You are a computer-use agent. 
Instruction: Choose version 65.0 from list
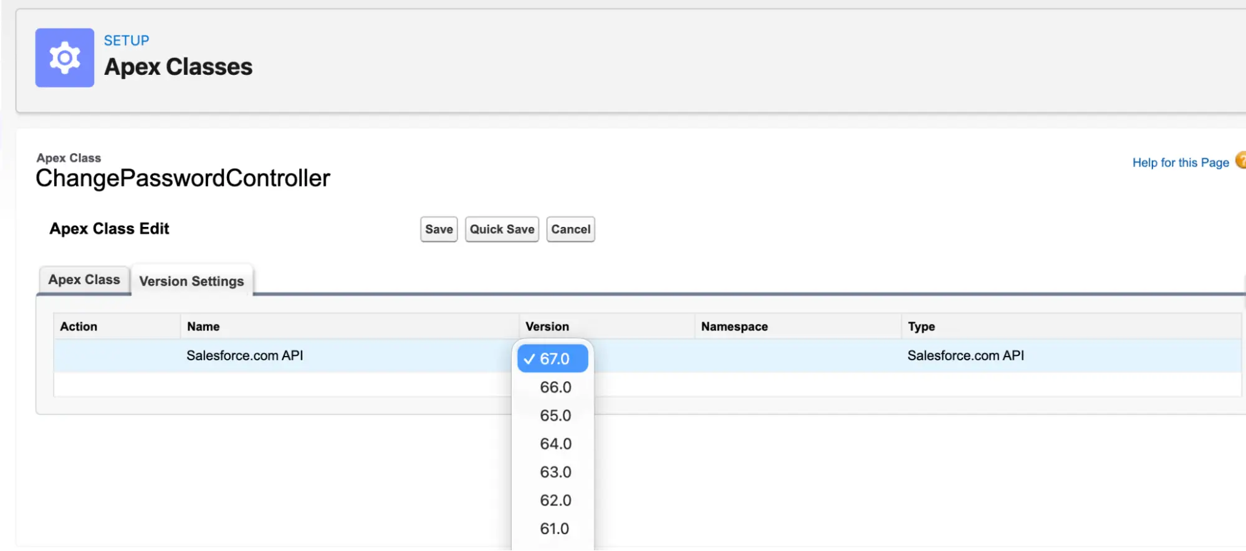(555, 416)
